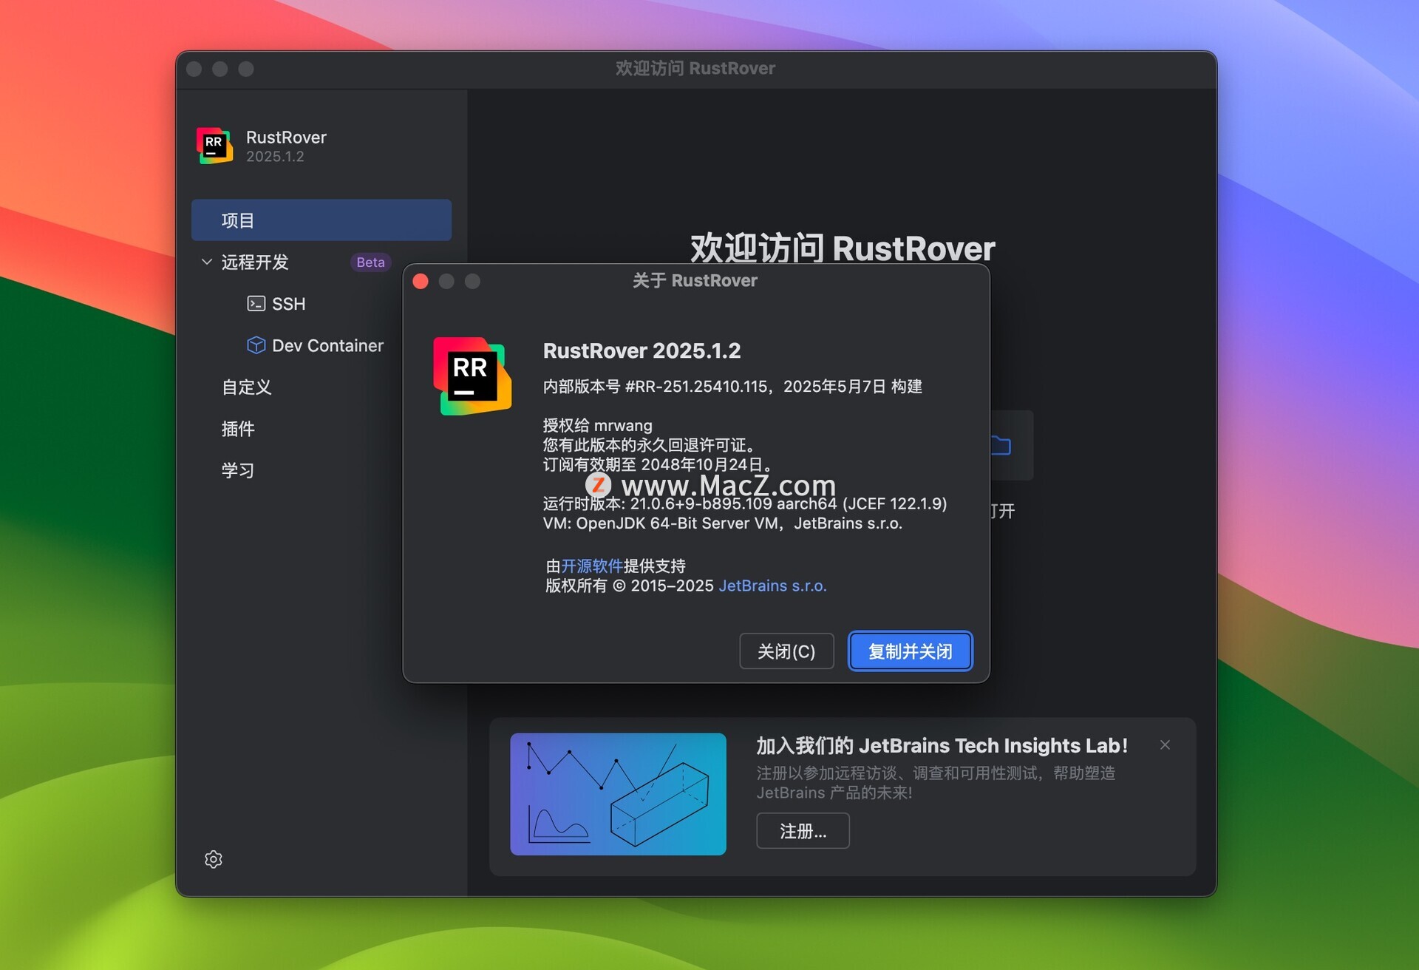Viewport: 1419px width, 970px height.
Task: Collapse the 远程开发 section chevron
Action: [207, 262]
